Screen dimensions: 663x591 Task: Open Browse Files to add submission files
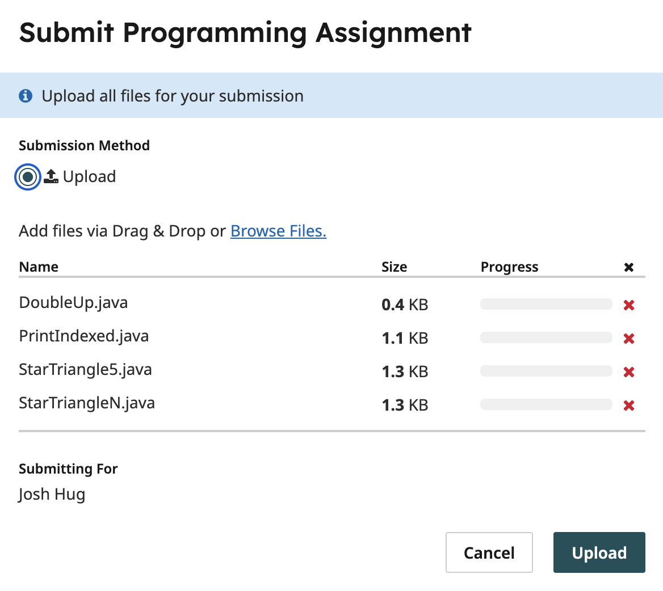point(278,231)
